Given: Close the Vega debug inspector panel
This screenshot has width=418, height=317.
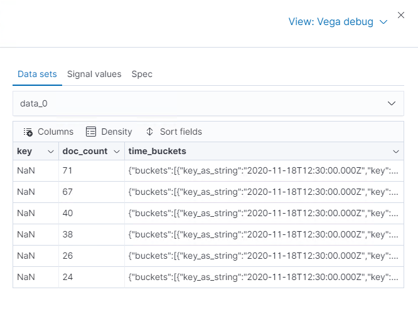Looking at the screenshot, I should [x=401, y=15].
